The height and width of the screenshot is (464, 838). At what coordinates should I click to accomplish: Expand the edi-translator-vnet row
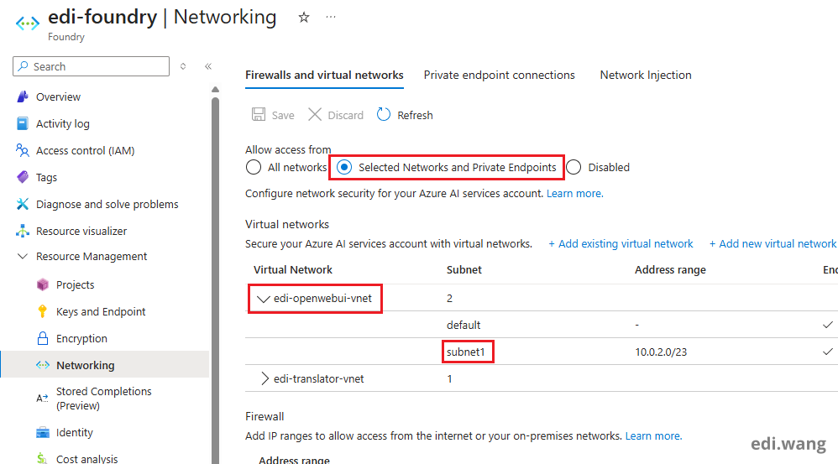(x=265, y=378)
